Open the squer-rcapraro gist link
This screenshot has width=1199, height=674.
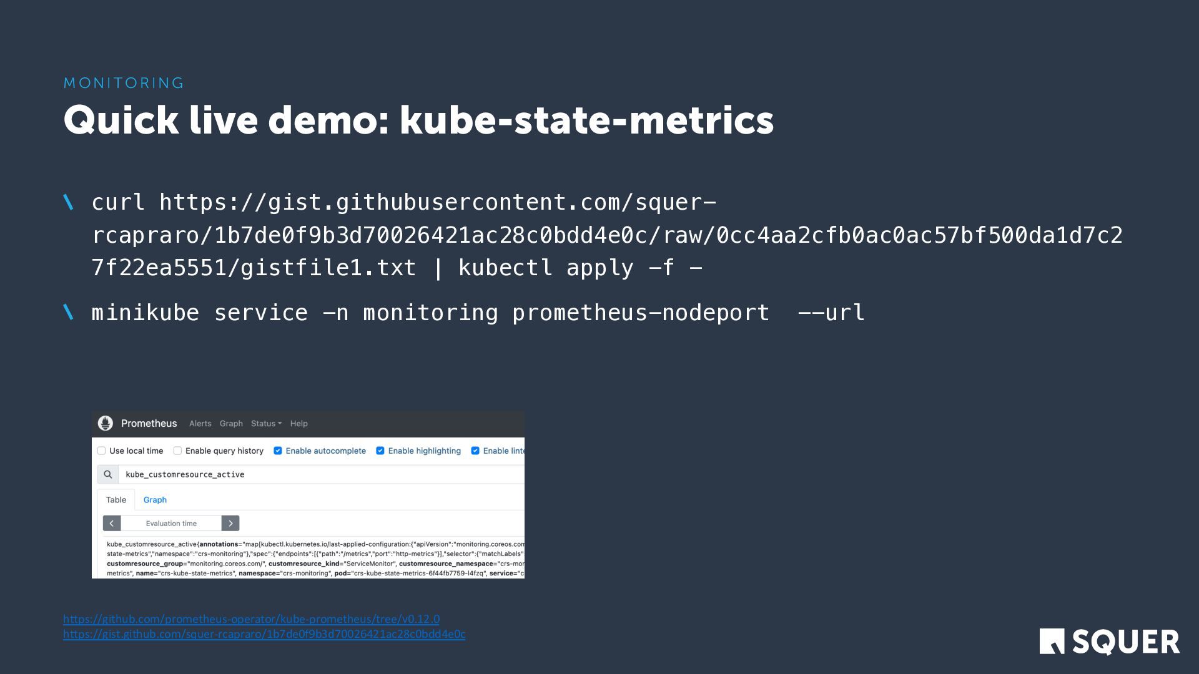[x=264, y=634]
